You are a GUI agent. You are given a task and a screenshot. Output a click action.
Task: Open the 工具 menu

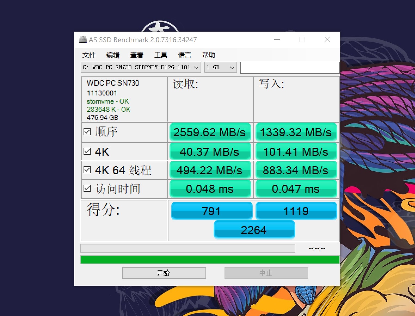161,55
